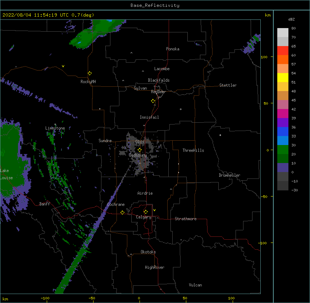Image resolution: width=310 pixels, height=303 pixels.
Task: Pick the light gray 80 dBZ swatch
Action: [x=283, y=33]
